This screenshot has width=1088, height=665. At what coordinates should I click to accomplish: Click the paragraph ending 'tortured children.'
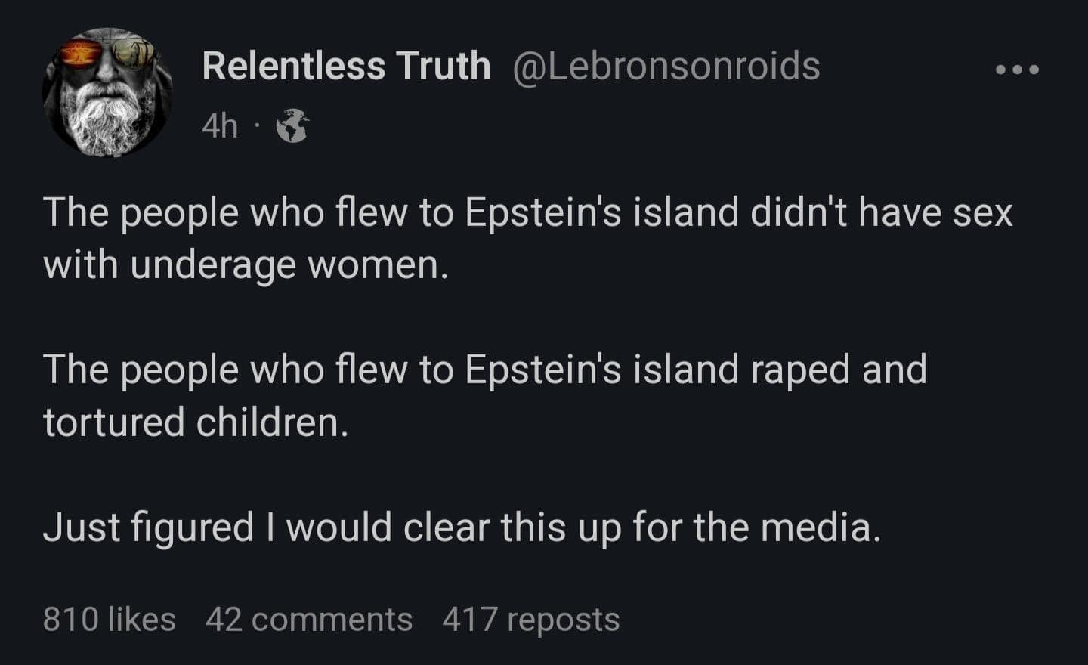pos(484,395)
